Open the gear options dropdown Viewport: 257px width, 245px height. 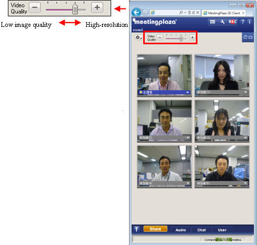139,37
